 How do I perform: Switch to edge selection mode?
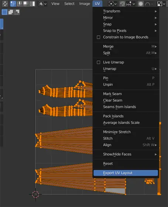point(20,4)
